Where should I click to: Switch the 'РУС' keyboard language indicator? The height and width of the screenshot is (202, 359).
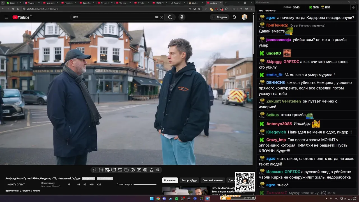tap(336, 199)
